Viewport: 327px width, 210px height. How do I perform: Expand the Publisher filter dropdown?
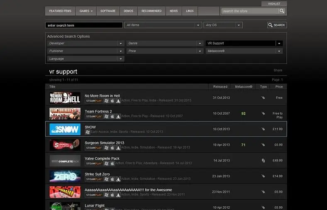click(x=86, y=51)
